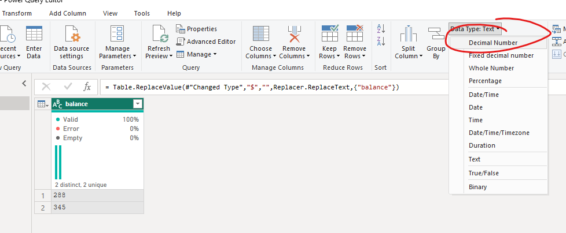Open the Help tab

coord(174,13)
